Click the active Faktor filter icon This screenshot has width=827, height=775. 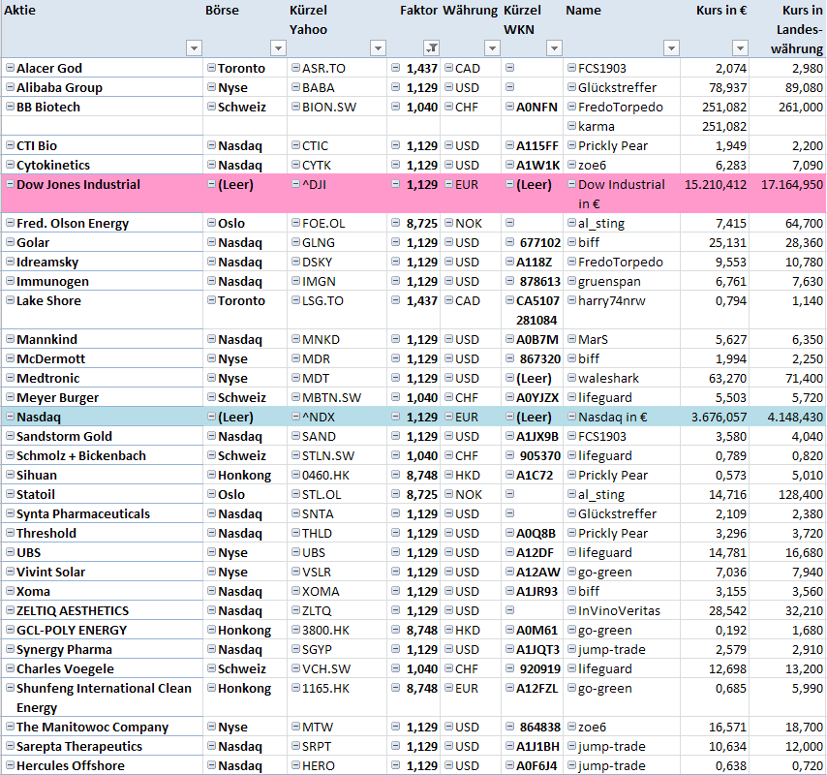click(x=432, y=48)
